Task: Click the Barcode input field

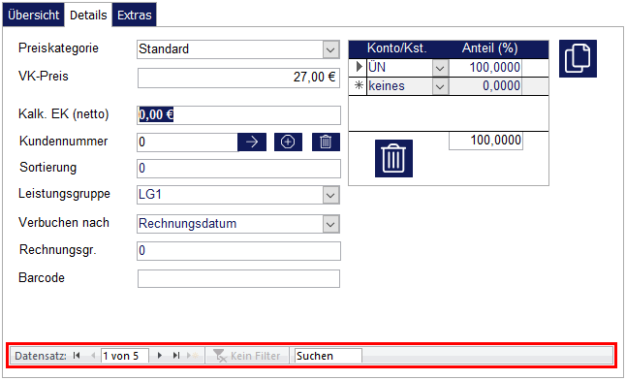Action: (238, 278)
